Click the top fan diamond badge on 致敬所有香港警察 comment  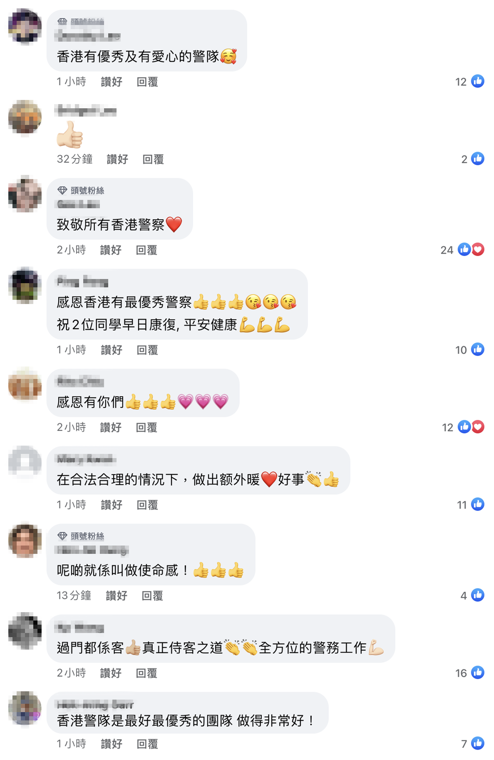tap(62, 190)
